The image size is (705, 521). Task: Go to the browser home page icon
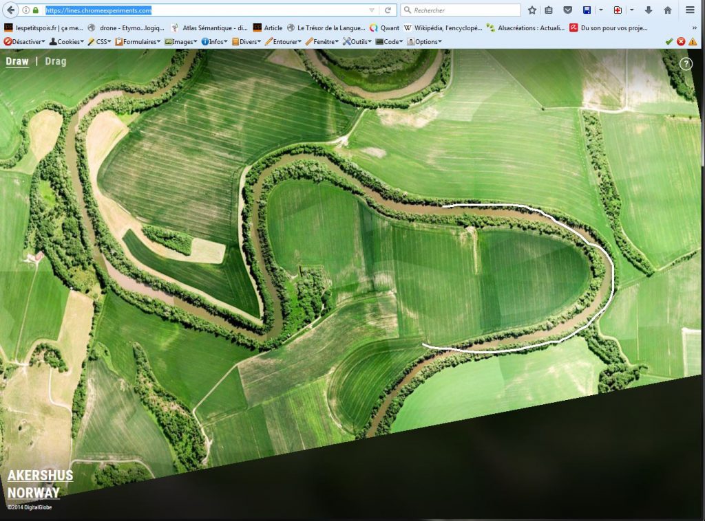pyautogui.click(x=667, y=10)
